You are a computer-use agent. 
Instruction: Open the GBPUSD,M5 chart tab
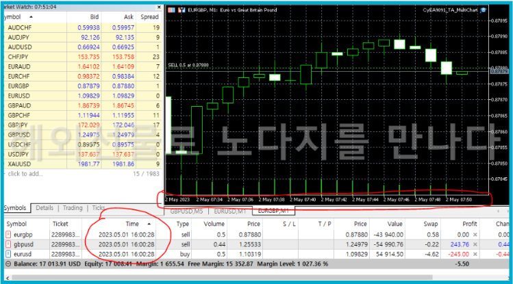point(186,211)
